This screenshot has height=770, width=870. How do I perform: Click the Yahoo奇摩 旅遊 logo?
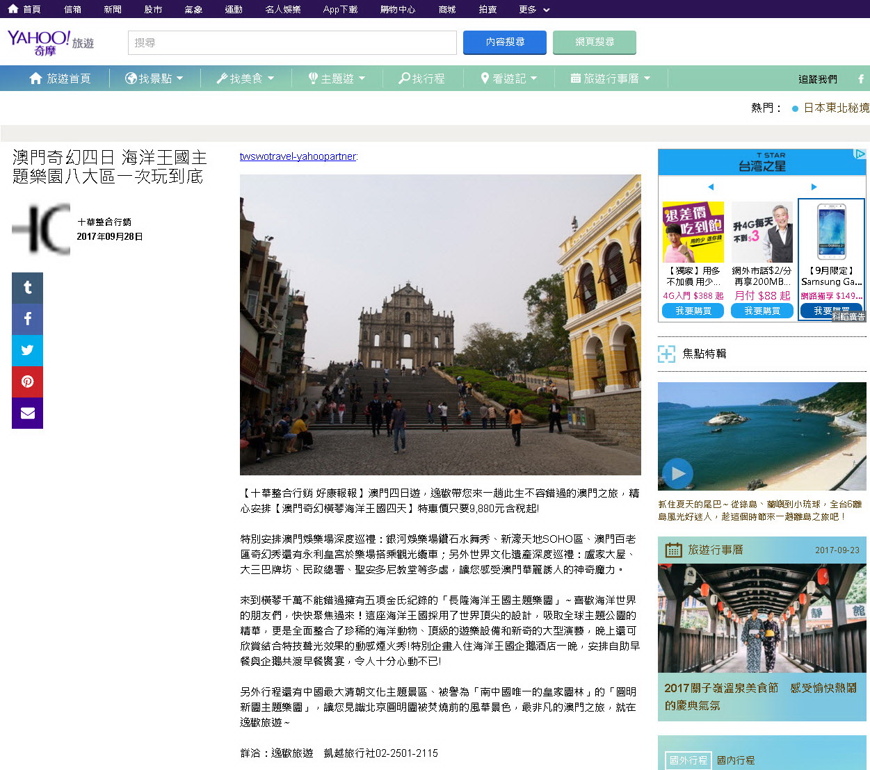tap(50, 42)
